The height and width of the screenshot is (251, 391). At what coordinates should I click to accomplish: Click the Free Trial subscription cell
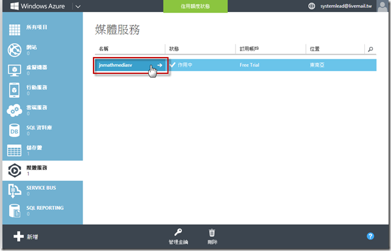tap(250, 65)
